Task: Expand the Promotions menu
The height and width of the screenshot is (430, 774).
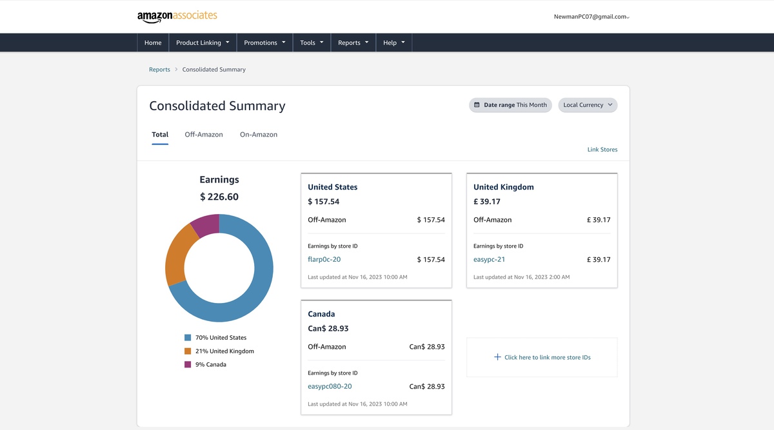Action: pos(265,43)
